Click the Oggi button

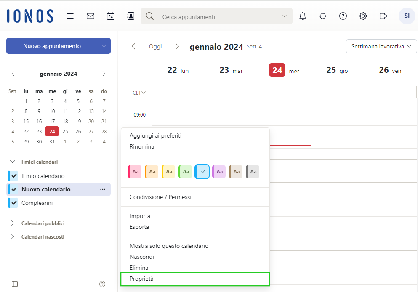[x=155, y=46]
